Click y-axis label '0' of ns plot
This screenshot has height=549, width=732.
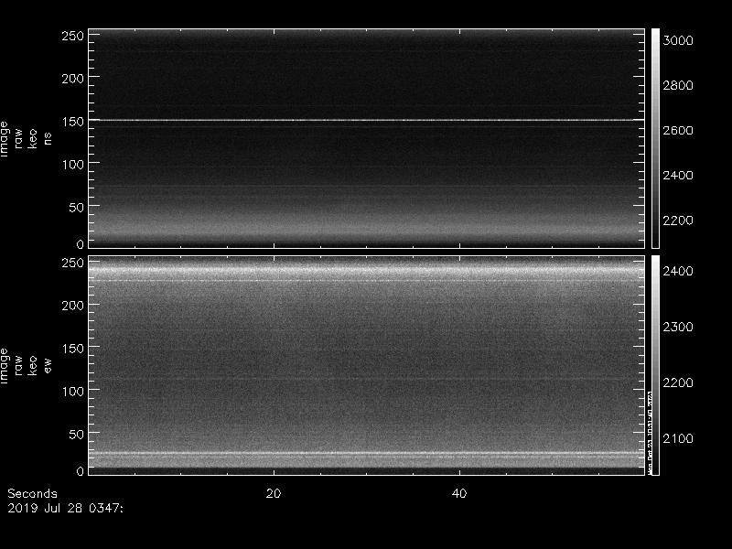click(x=81, y=244)
